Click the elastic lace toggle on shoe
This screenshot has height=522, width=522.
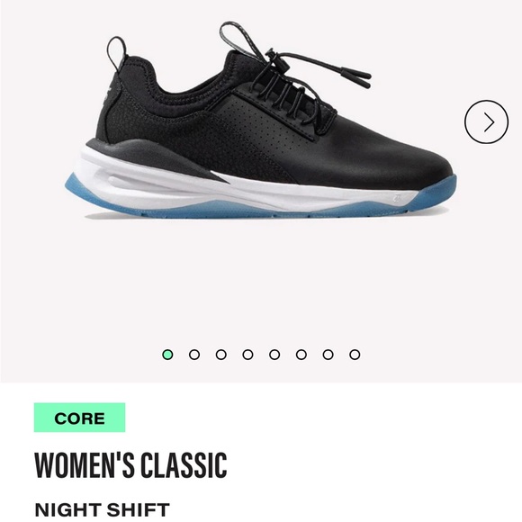click(271, 54)
